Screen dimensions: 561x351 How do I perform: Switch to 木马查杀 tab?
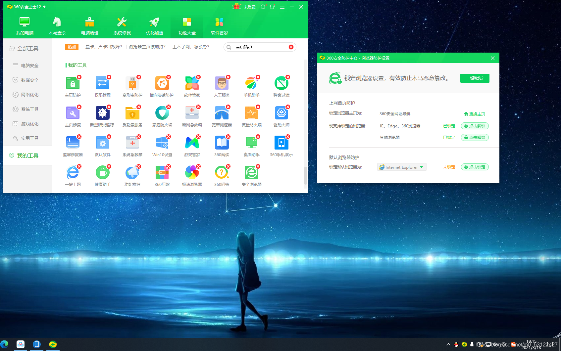[x=57, y=26]
